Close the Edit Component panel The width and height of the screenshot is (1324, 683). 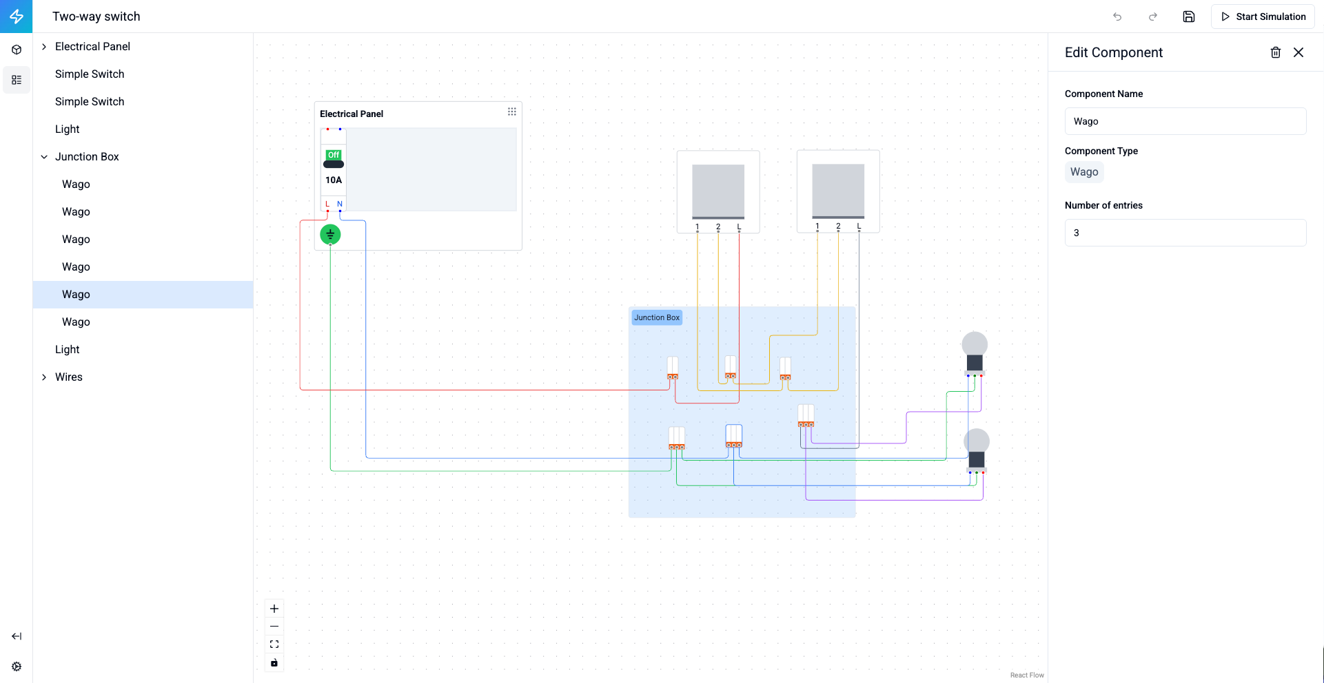[1298, 52]
